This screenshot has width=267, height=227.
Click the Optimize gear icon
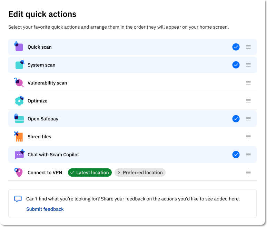point(19,101)
